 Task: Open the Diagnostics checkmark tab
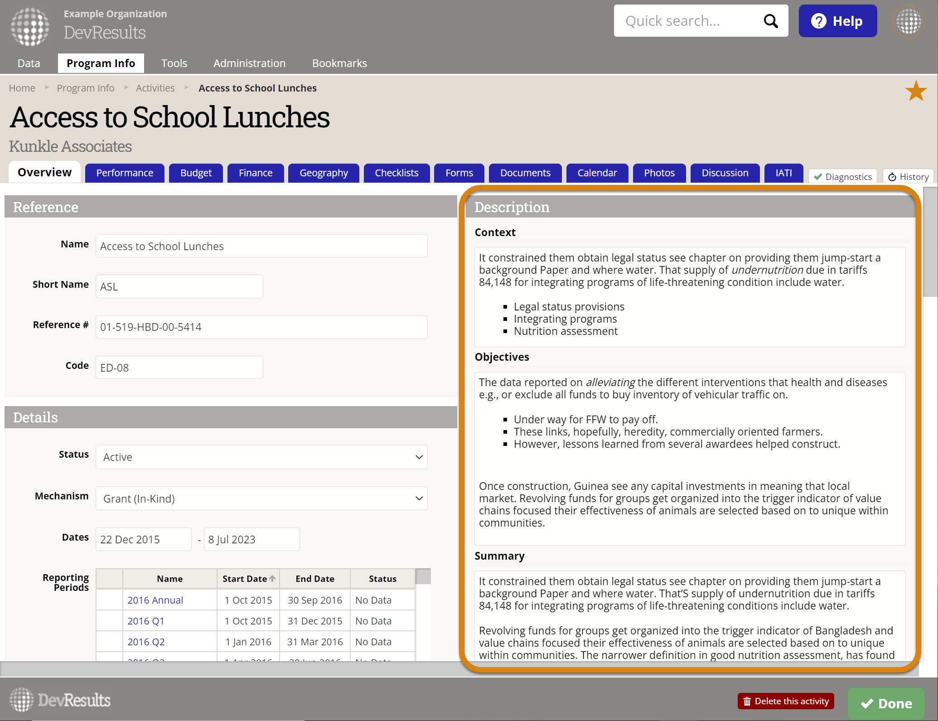(843, 177)
